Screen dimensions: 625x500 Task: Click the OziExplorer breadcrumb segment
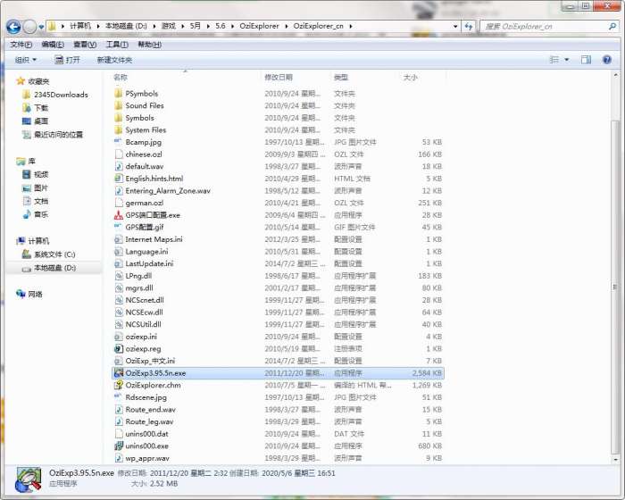pos(259,26)
